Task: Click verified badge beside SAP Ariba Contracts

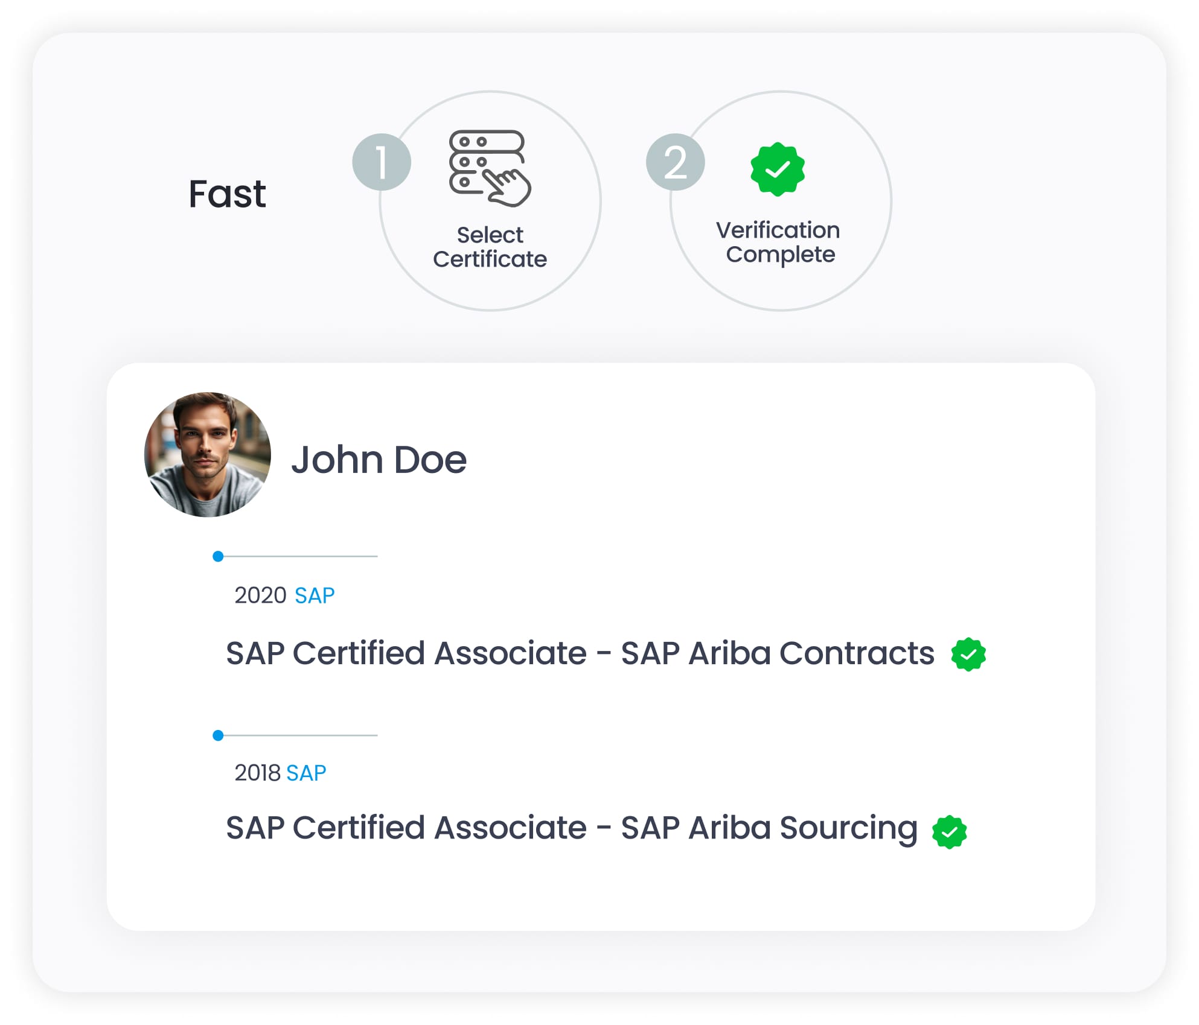Action: pos(968,655)
